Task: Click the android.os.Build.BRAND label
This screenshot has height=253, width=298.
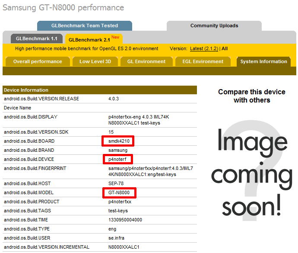Action: [29, 151]
